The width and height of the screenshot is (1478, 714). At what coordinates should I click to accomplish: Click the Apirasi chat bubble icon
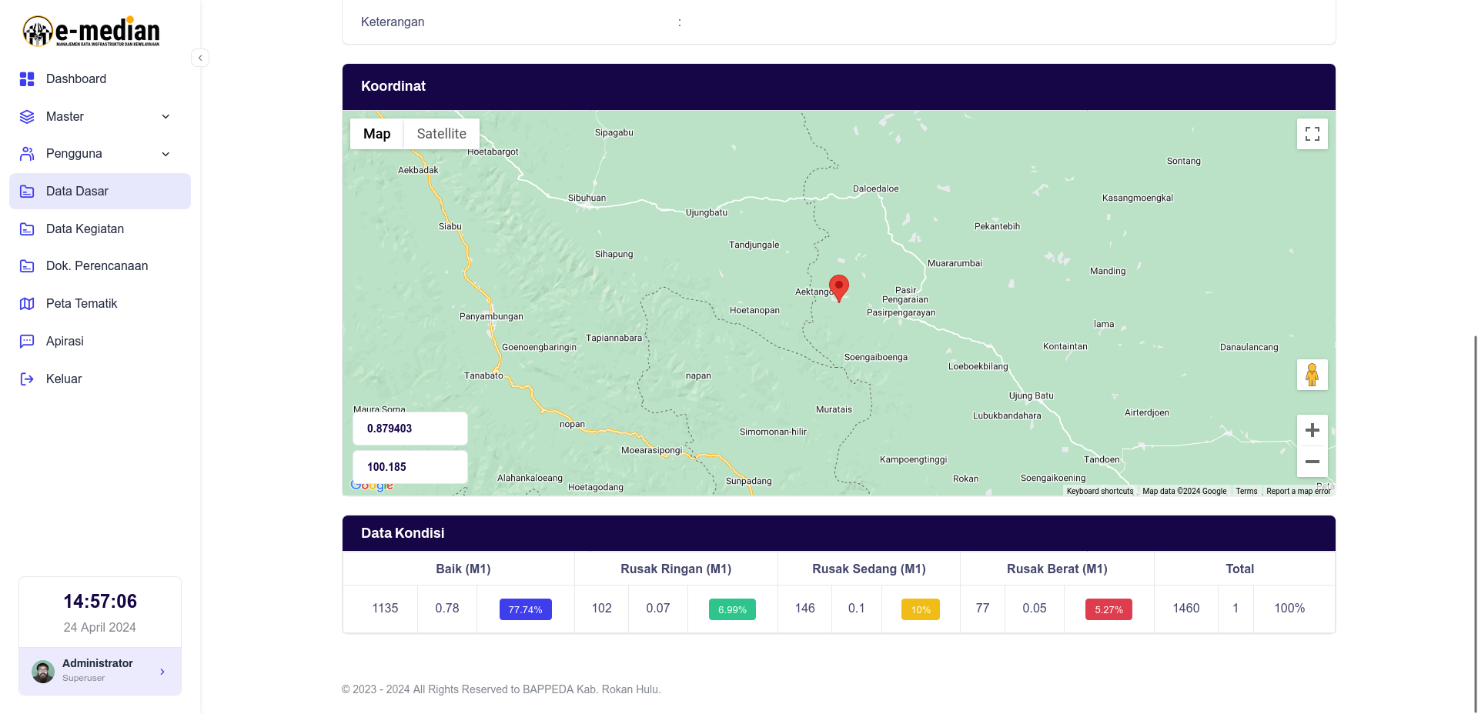(x=27, y=342)
